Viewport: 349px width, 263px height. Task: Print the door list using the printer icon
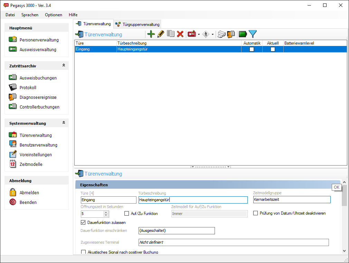click(221, 34)
